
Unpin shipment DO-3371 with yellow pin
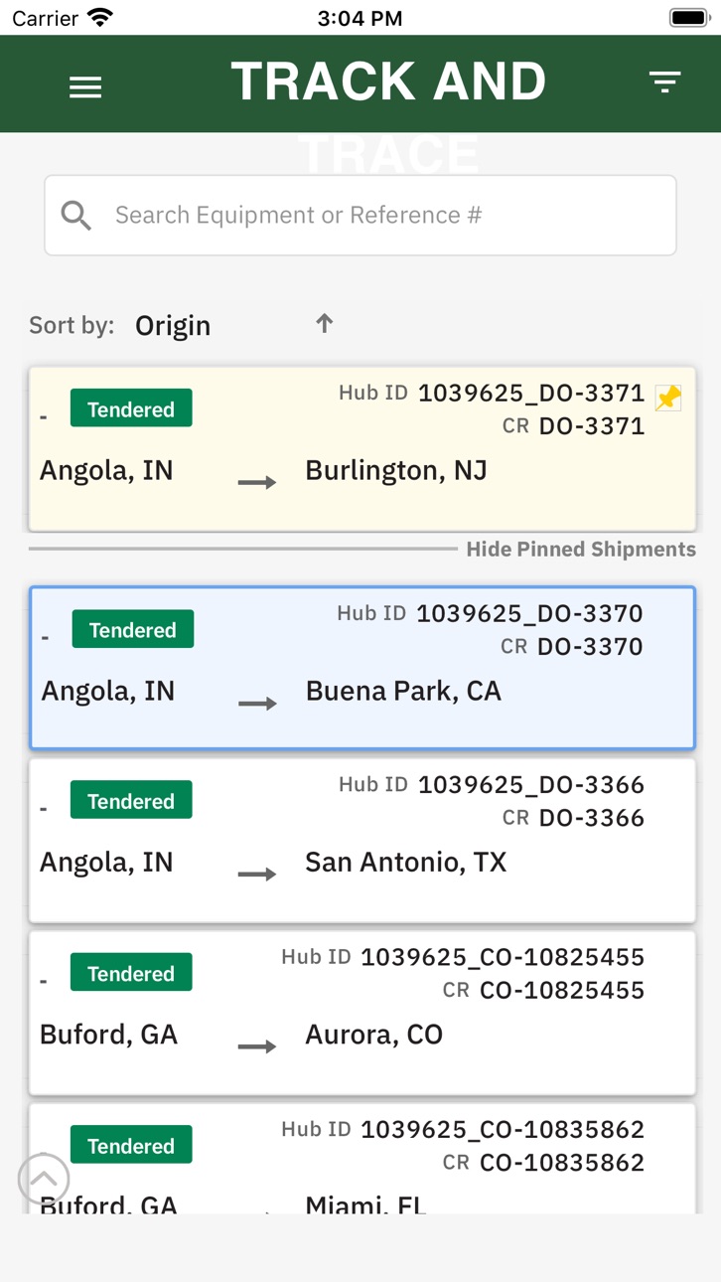[668, 398]
